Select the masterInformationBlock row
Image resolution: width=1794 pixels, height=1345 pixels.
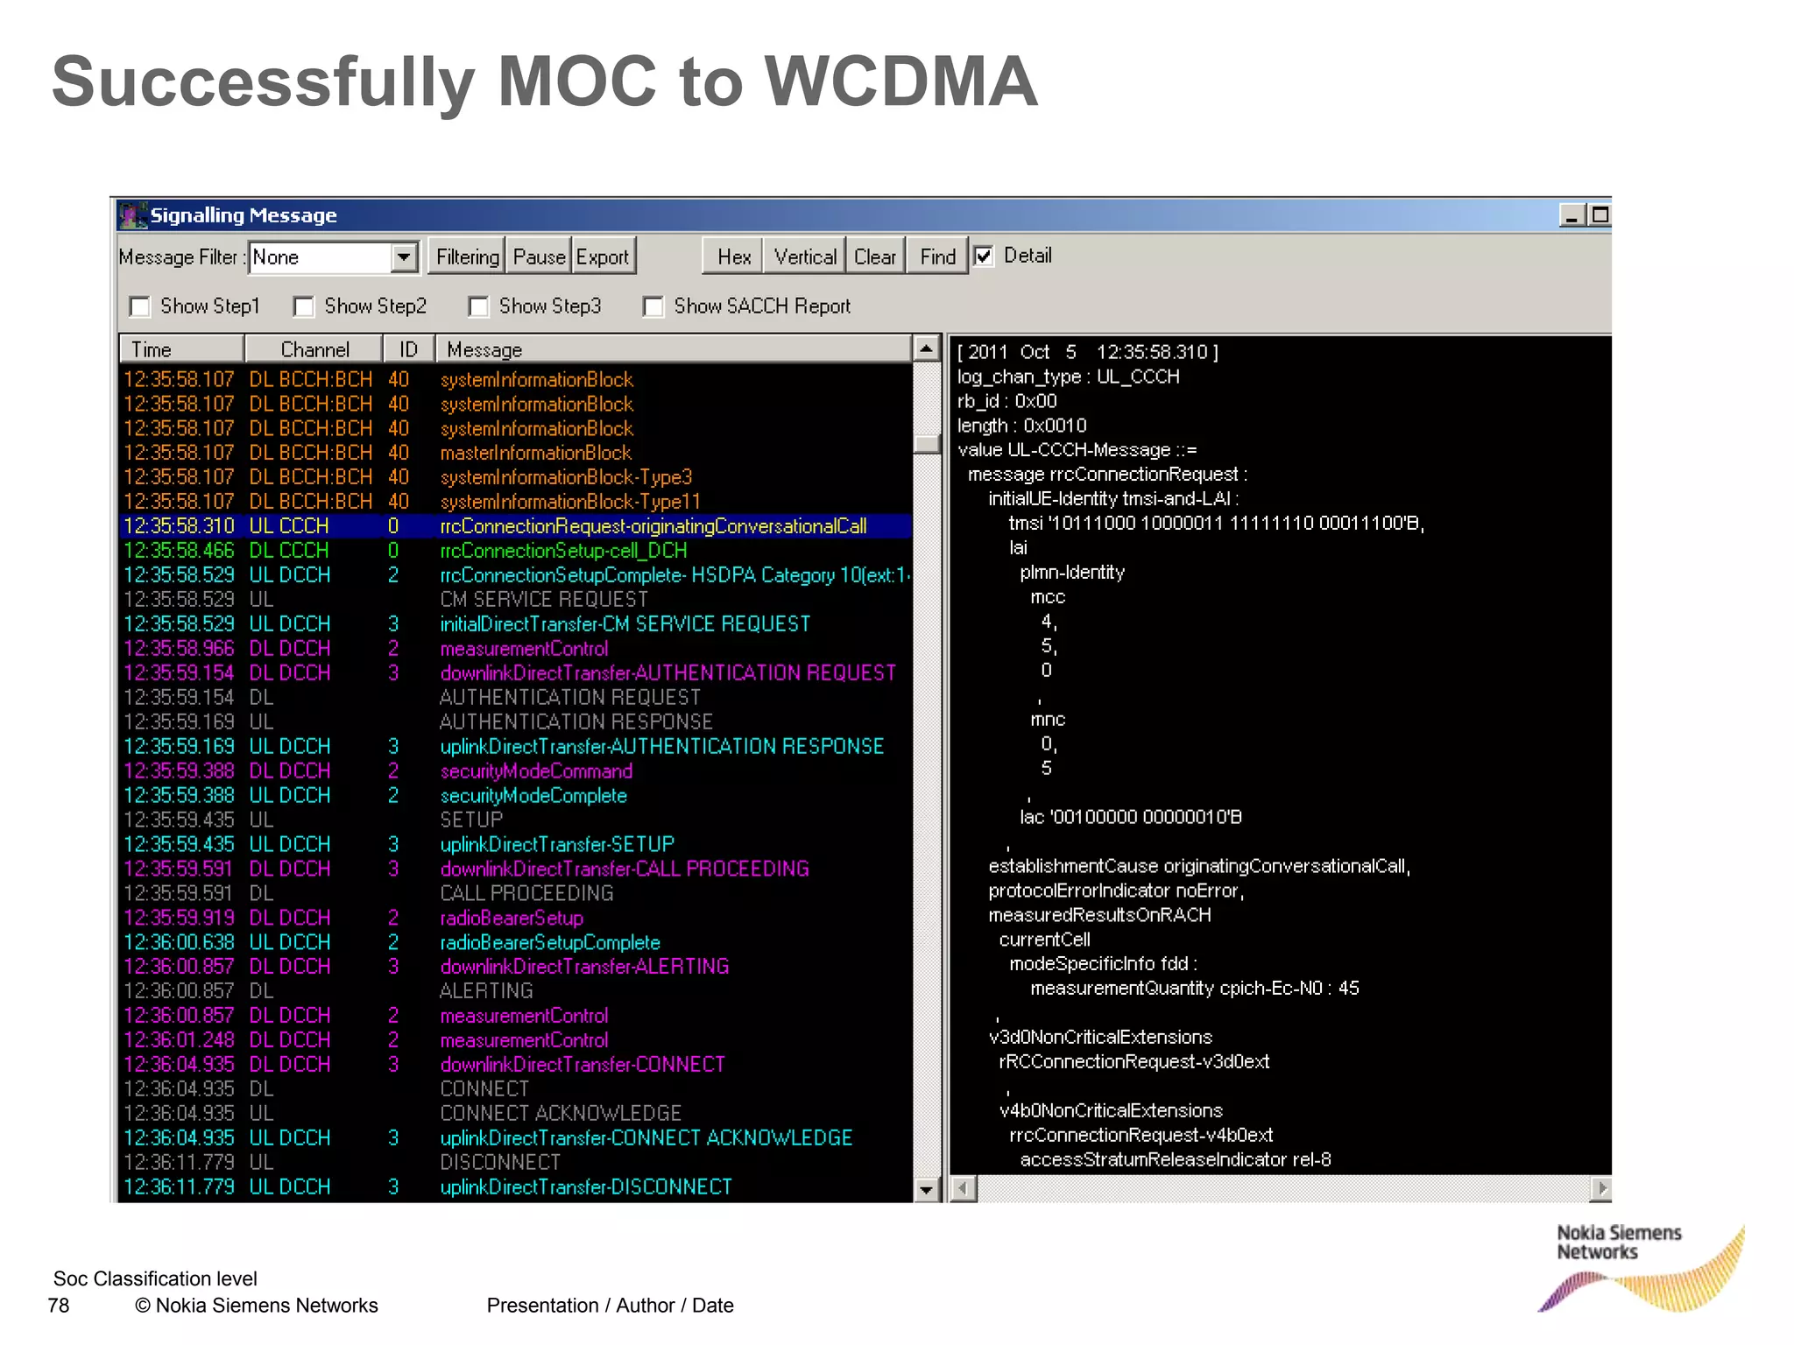[x=515, y=453]
